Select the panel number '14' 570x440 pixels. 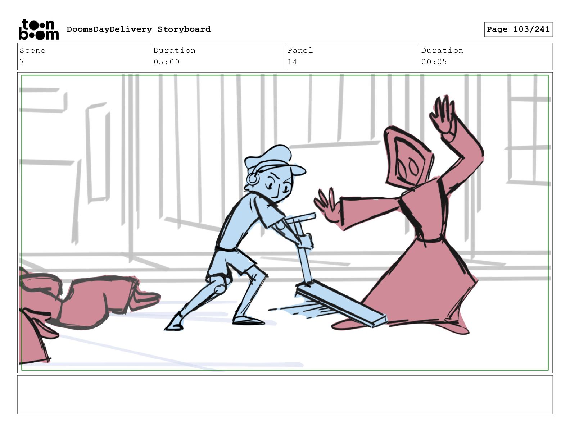click(292, 62)
